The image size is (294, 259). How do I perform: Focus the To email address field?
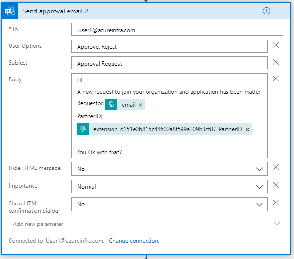177,29
